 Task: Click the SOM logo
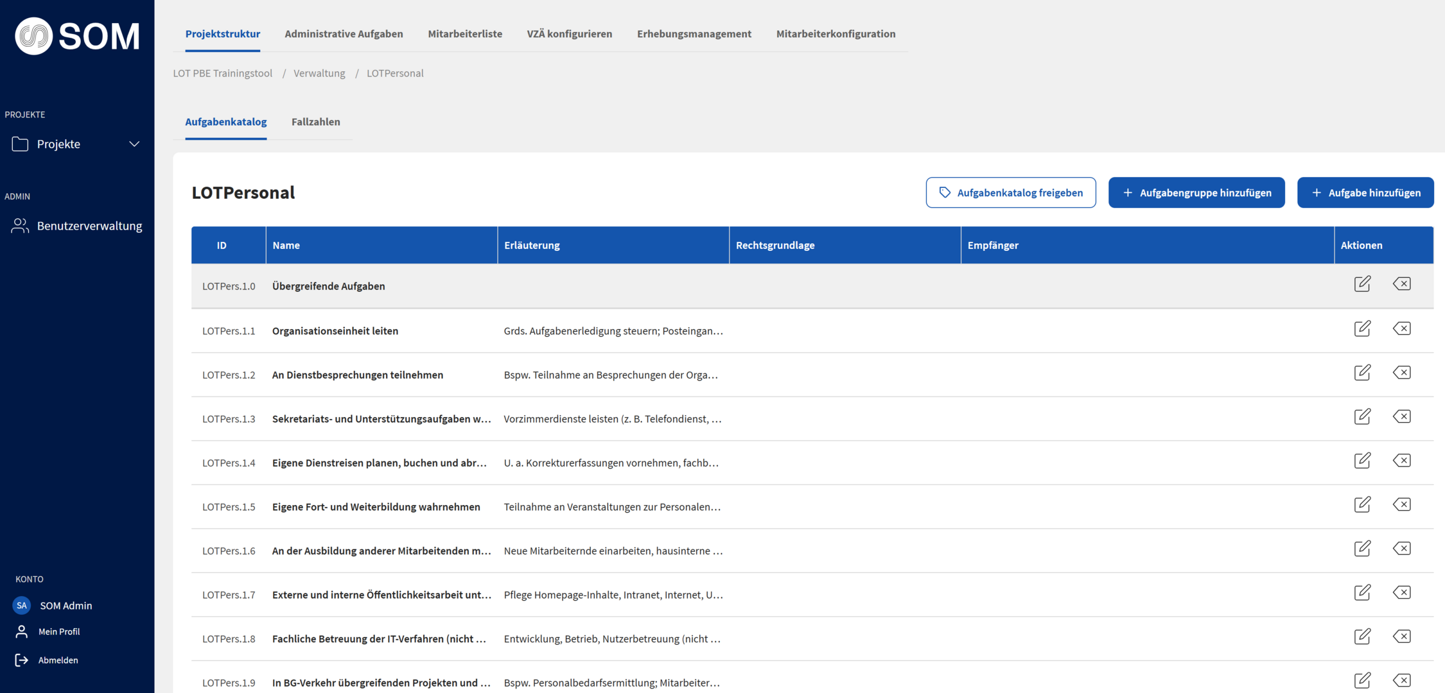77,36
